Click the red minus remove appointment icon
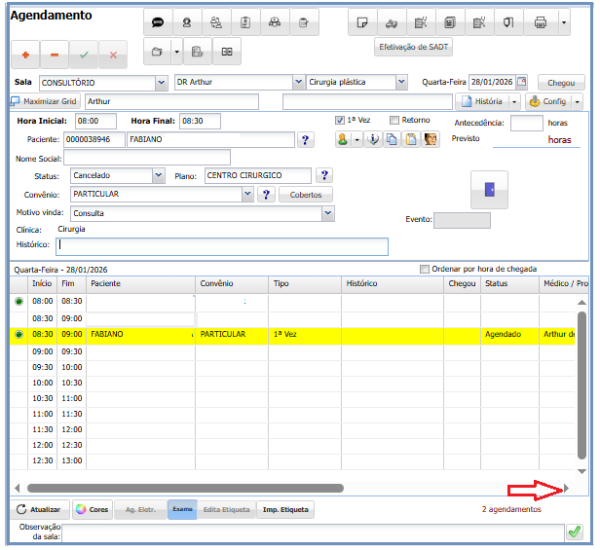The width and height of the screenshot is (600, 550). point(55,55)
